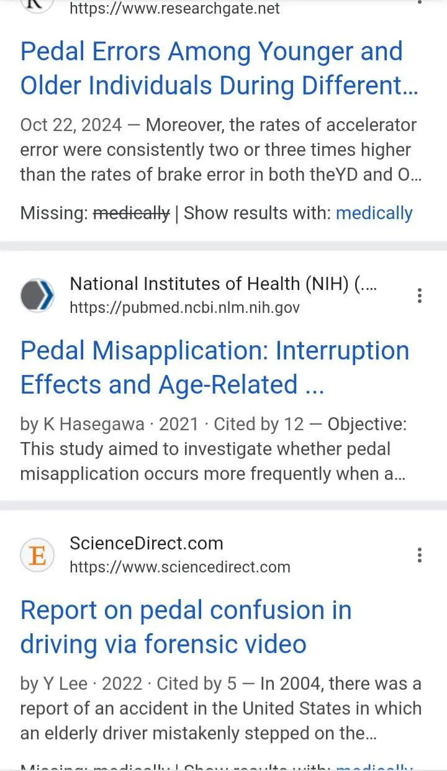Click the blue 'medically' show results link

click(x=374, y=214)
